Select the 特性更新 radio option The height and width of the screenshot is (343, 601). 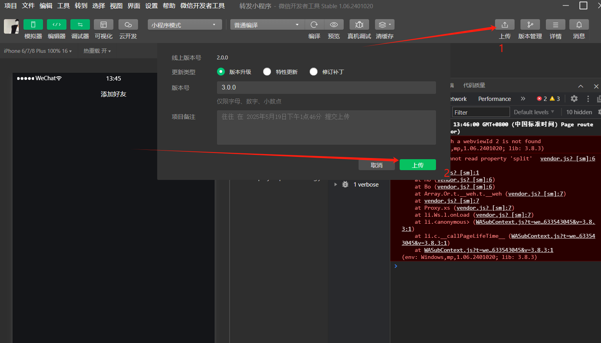(267, 72)
